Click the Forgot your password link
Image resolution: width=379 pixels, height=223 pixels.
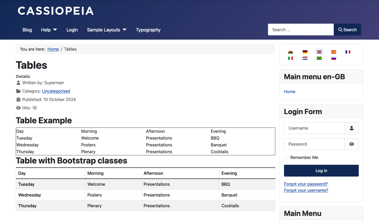pos(306,184)
